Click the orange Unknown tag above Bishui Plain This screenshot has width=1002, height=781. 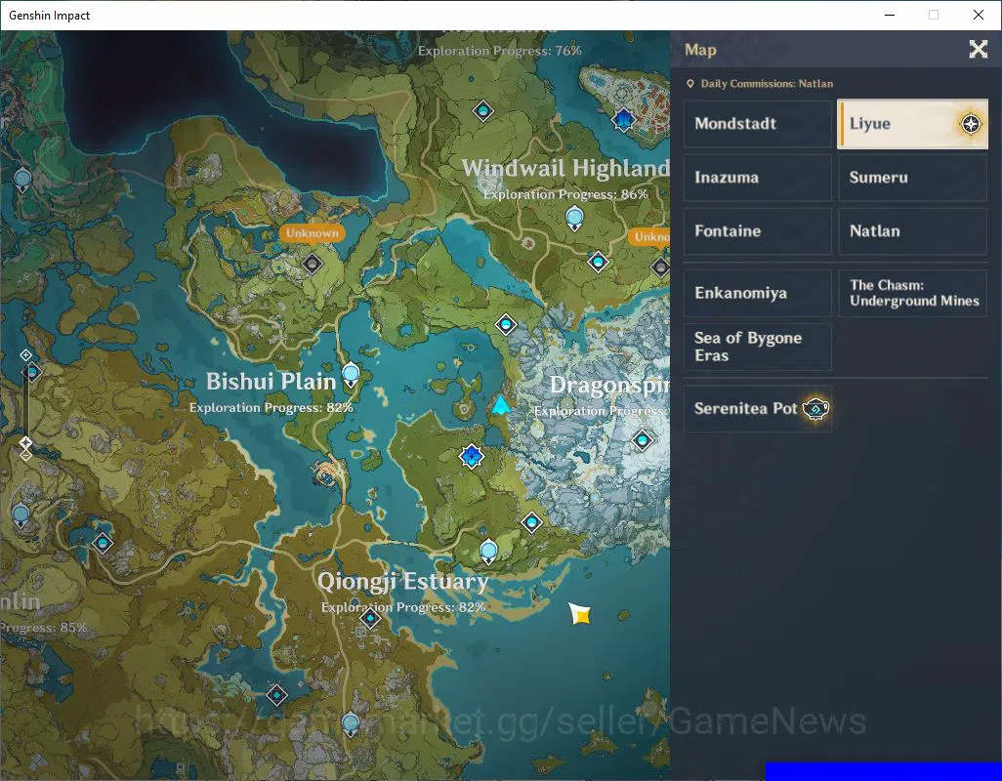coord(313,233)
